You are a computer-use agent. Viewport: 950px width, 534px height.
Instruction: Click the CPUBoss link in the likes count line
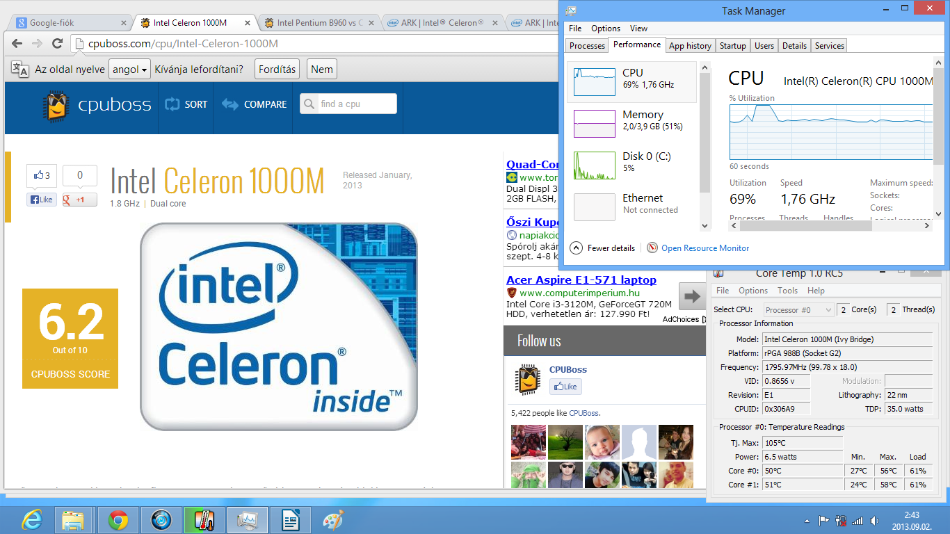pyautogui.click(x=583, y=413)
